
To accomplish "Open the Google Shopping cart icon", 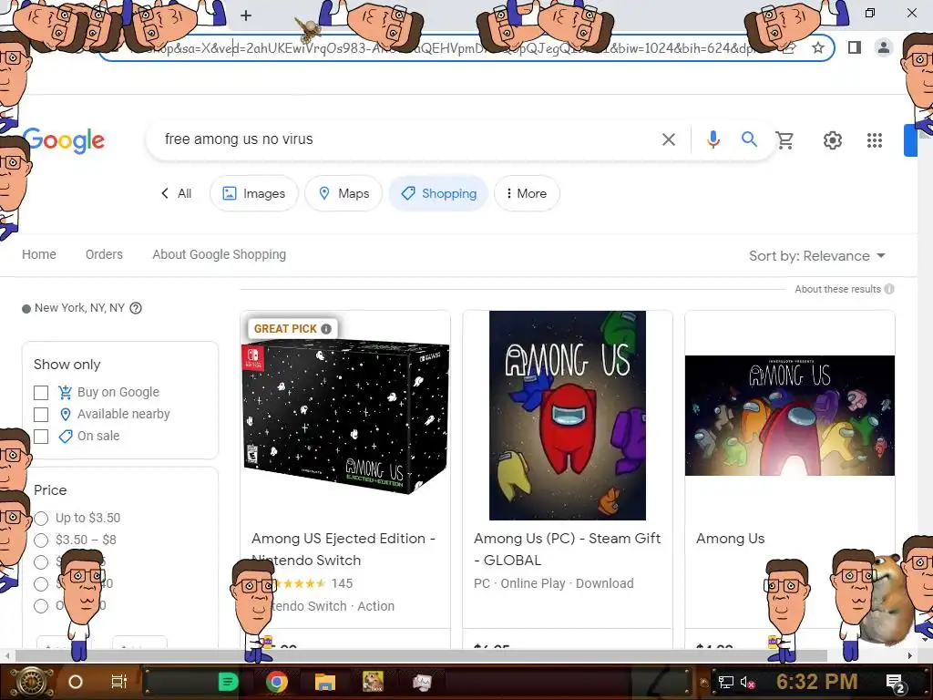I will (784, 139).
